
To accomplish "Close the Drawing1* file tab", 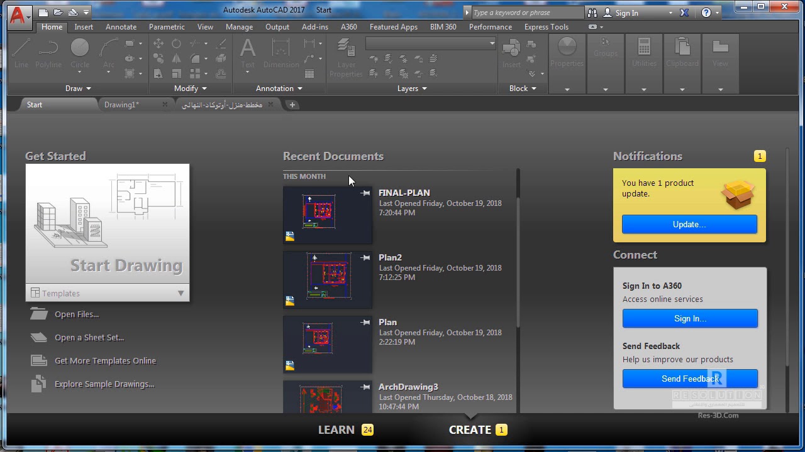I will coord(165,105).
